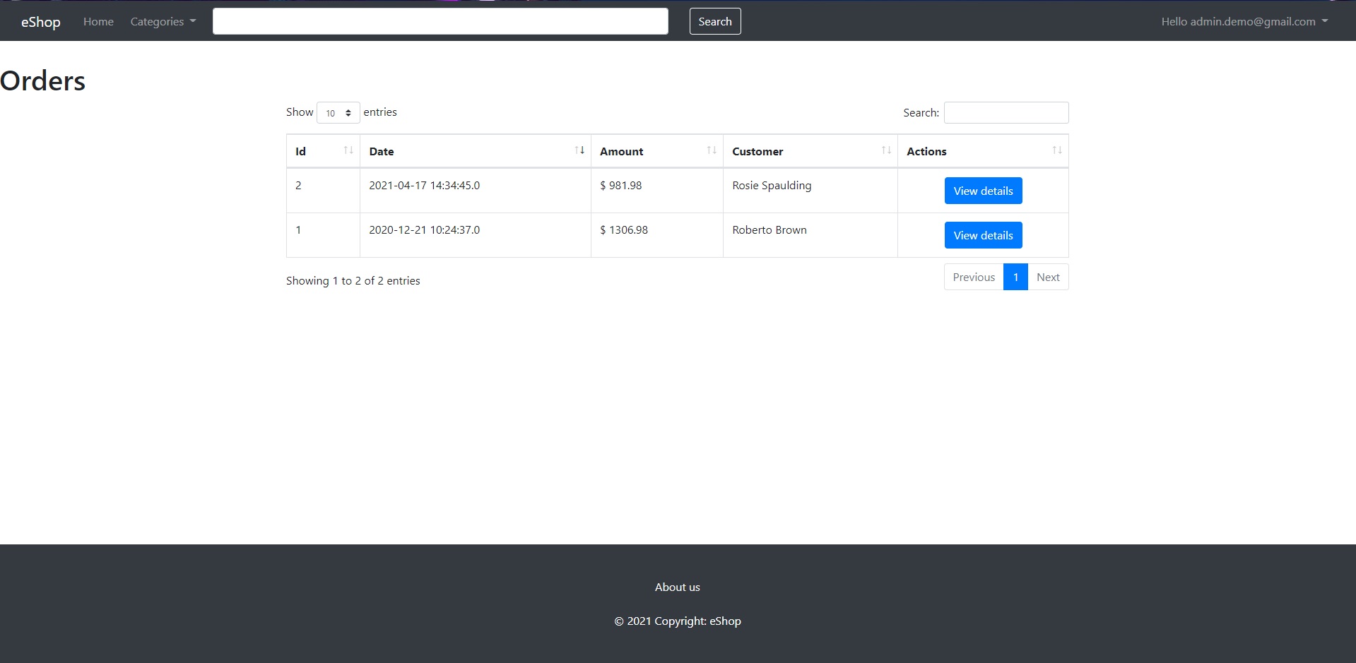View details of Rosie Spaulding's order
This screenshot has height=663, width=1356.
(983, 190)
